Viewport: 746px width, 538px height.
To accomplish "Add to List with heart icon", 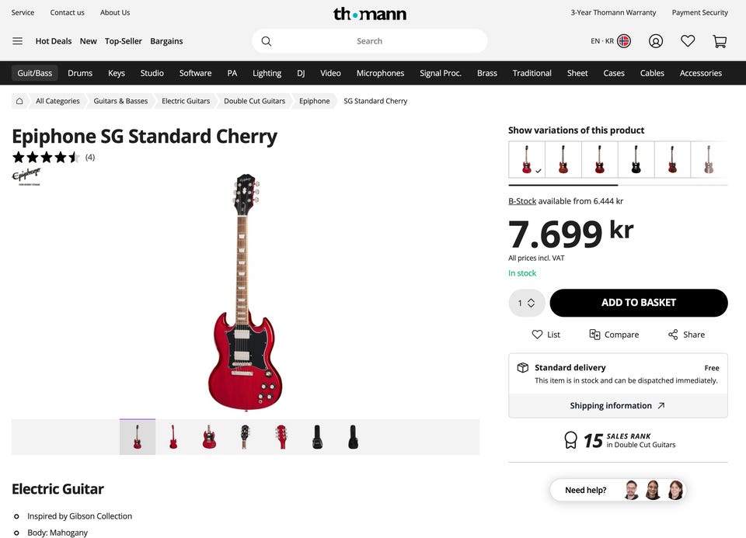I will point(537,335).
